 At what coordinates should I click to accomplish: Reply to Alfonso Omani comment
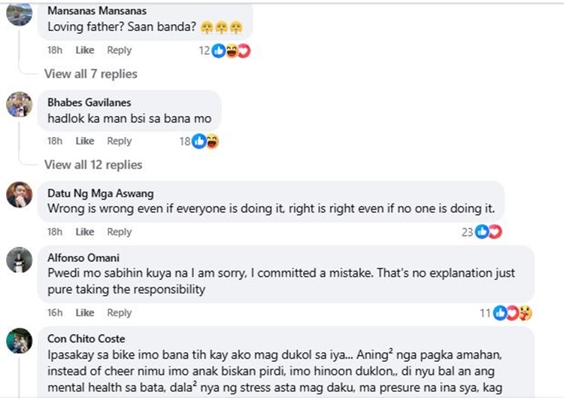click(119, 312)
